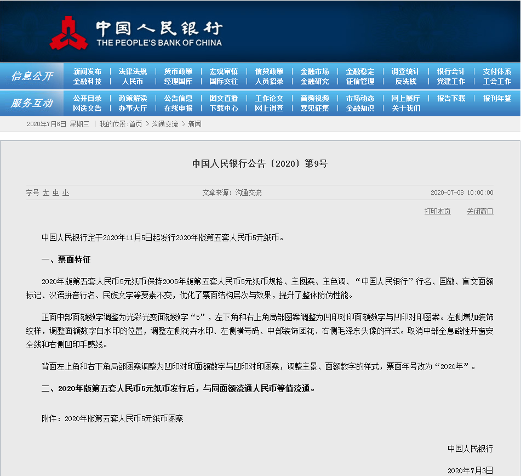This screenshot has height=476, width=521.
Task: Click the article title 中国人民银行公告〔2020〕第9号
Action: pos(260,163)
